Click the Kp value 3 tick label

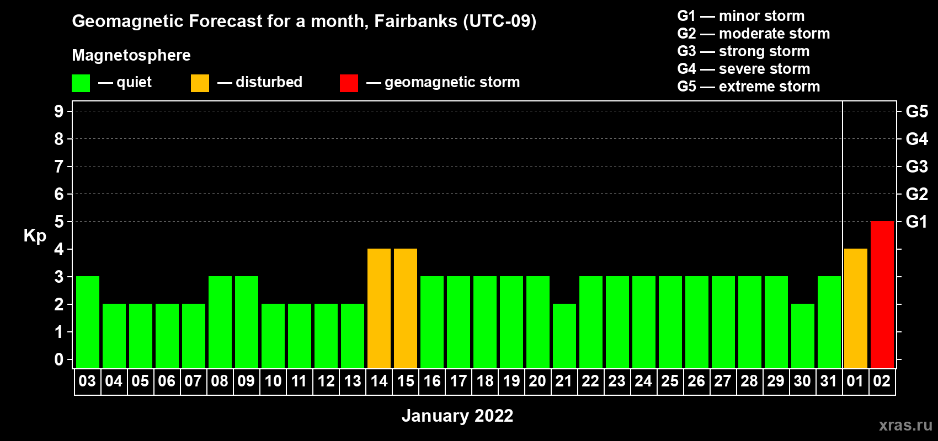point(59,277)
